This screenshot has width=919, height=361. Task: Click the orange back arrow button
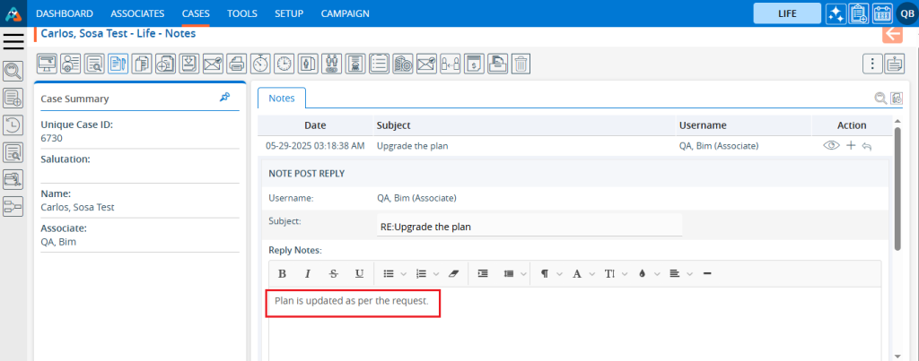pos(892,34)
